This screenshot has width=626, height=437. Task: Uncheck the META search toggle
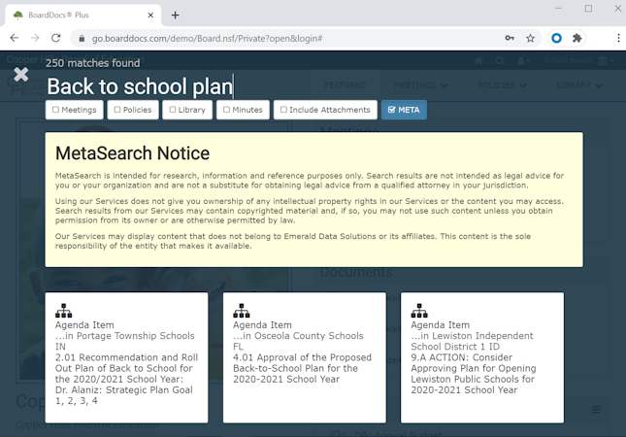(x=404, y=110)
